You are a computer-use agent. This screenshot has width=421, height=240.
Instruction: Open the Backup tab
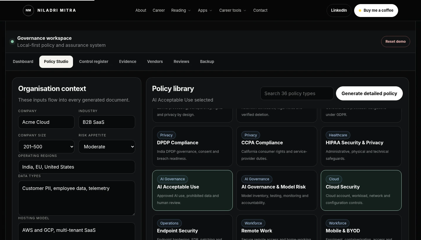coord(207,61)
